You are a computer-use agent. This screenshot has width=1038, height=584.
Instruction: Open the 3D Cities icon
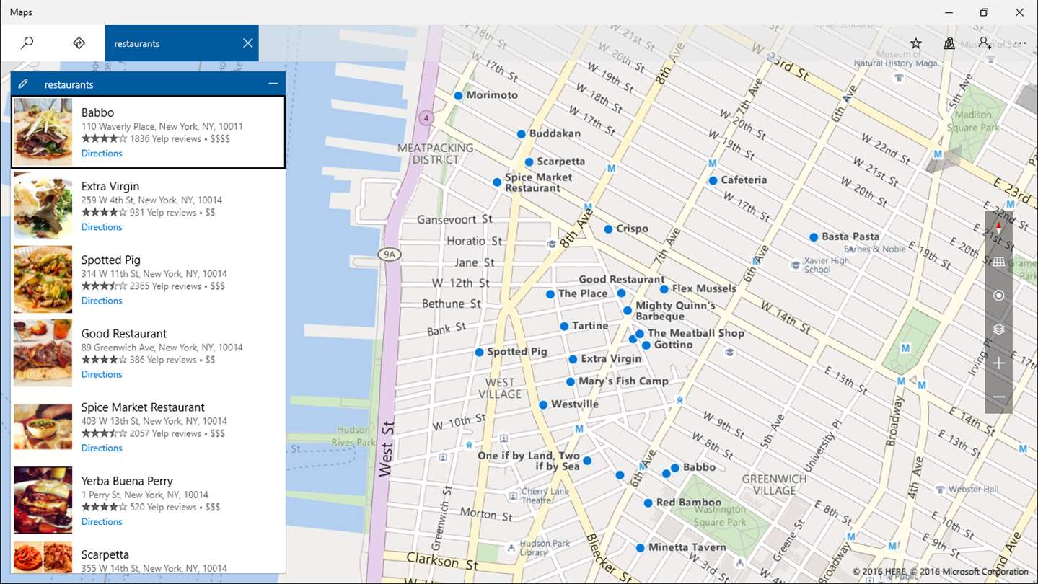(x=949, y=43)
